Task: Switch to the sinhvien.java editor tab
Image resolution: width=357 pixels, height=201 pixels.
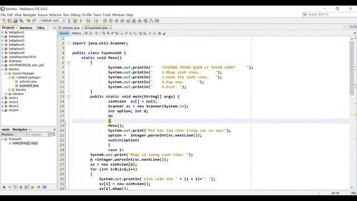Action: (71, 27)
